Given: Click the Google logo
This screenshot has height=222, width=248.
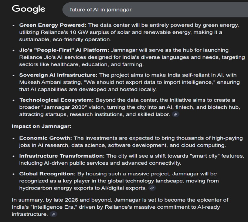Looking at the screenshot, I should click(x=28, y=9).
